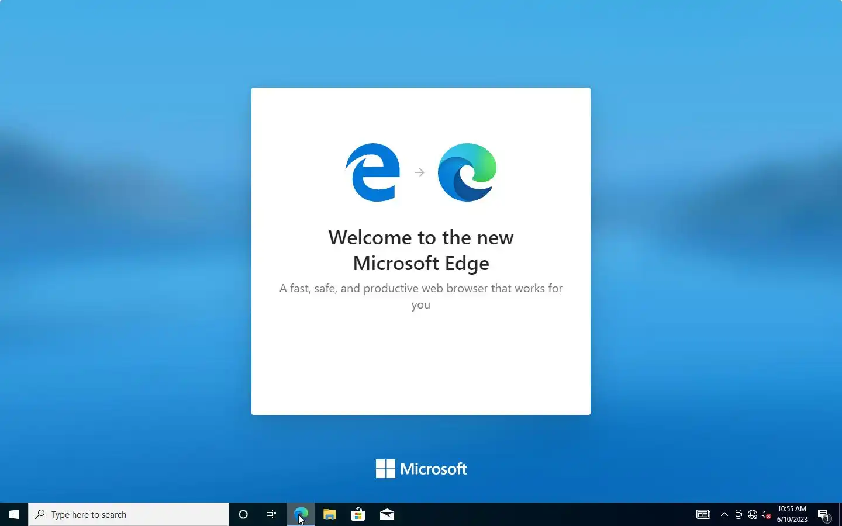This screenshot has width=842, height=526.
Task: Open Task View on the taskbar
Action: click(x=271, y=514)
